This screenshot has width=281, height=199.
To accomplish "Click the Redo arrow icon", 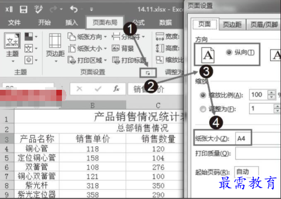I will [53, 9].
